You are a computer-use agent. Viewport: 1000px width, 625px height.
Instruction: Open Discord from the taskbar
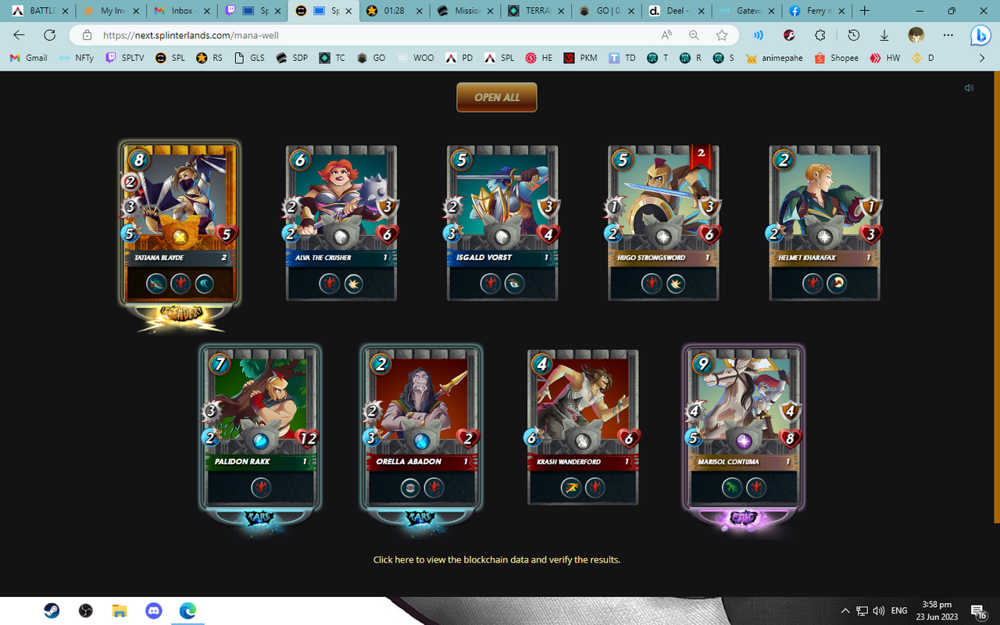pos(153,611)
